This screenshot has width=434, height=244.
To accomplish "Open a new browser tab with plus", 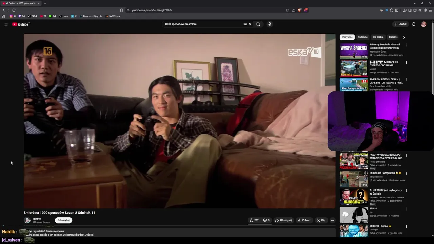I will pos(45,3).
